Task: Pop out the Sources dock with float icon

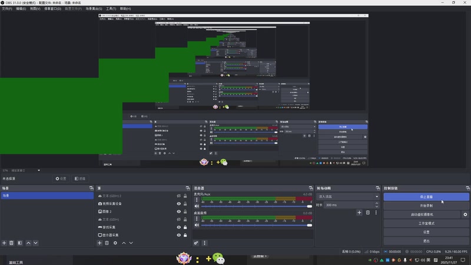Action: [x=188, y=188]
